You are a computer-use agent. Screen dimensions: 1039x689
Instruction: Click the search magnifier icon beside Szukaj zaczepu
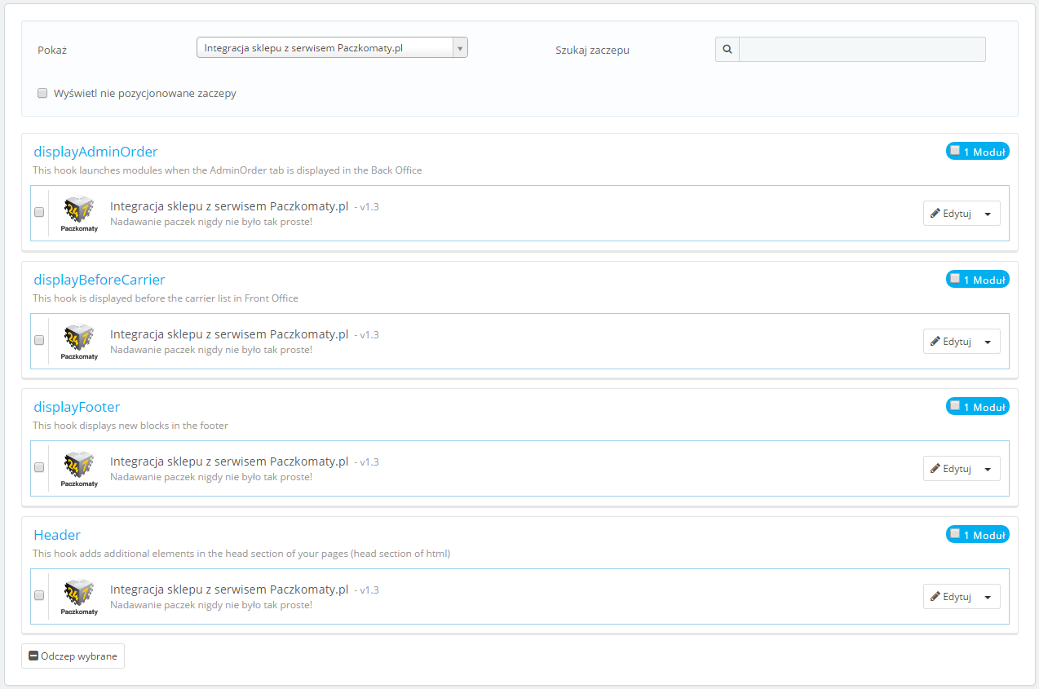point(727,50)
